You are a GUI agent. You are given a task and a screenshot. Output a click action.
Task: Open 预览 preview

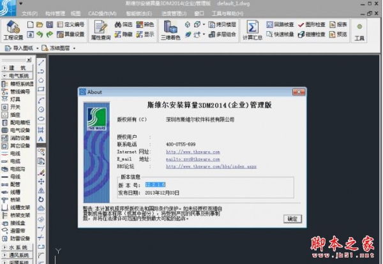click(x=338, y=34)
